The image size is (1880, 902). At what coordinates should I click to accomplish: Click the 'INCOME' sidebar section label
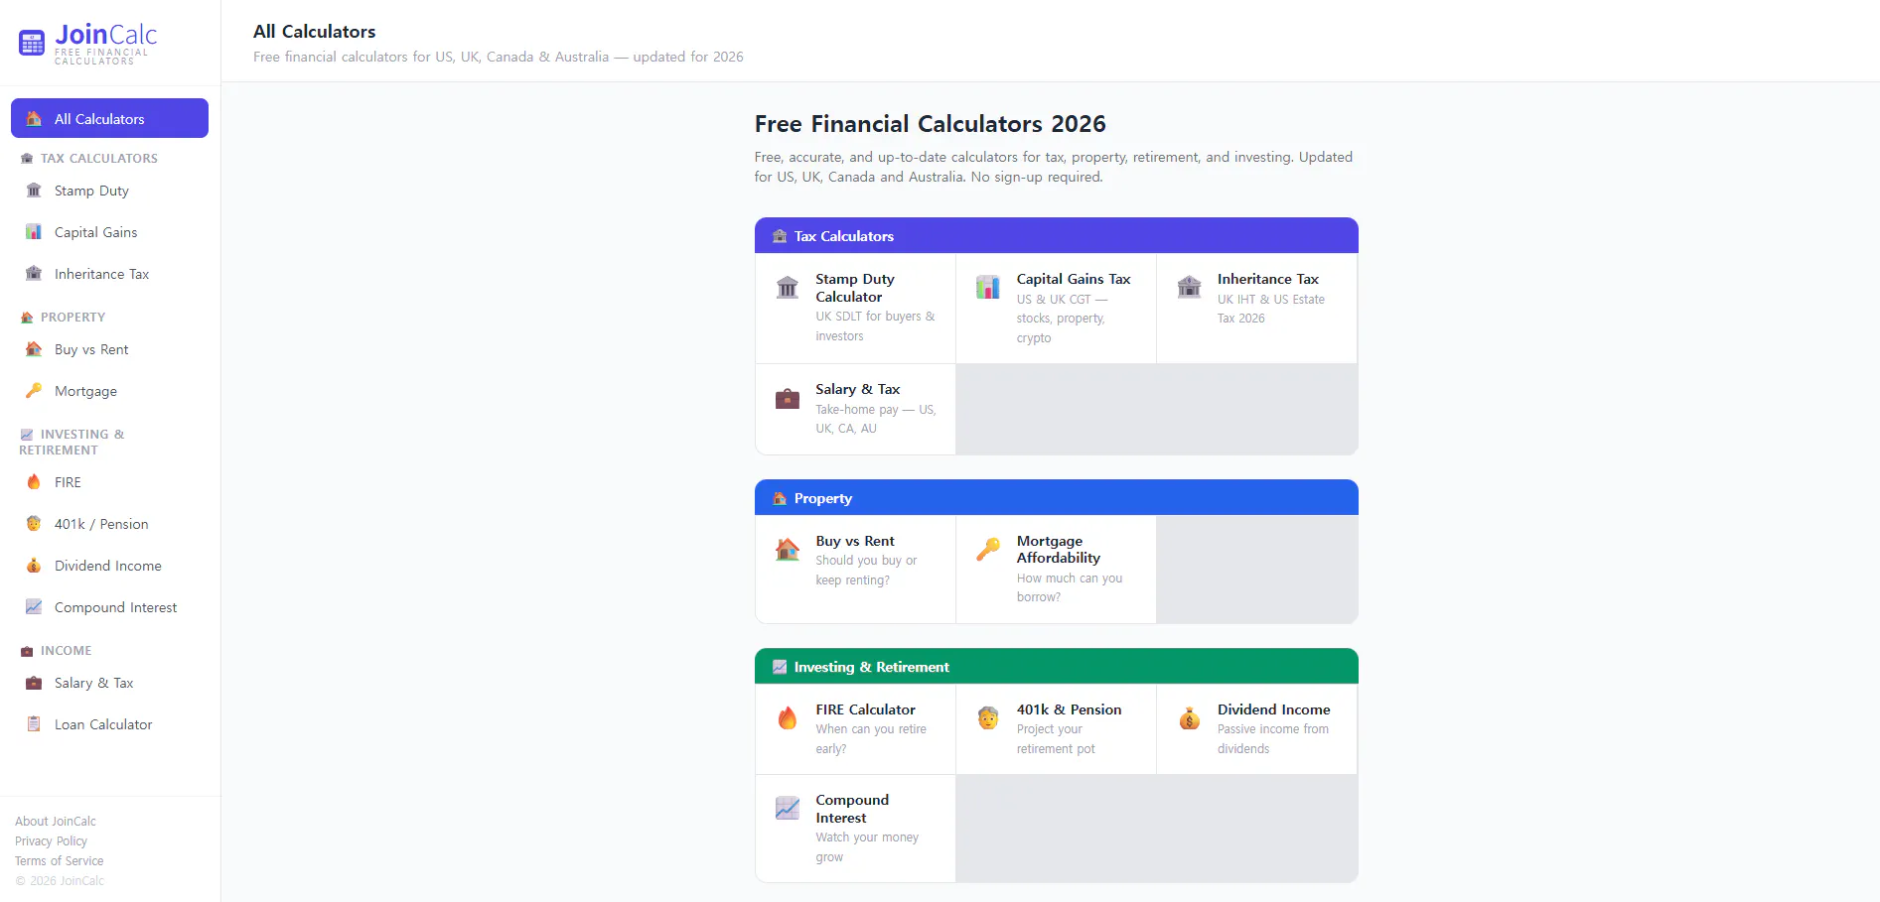[66, 650]
